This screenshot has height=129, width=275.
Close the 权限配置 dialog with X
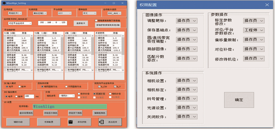[267, 5]
